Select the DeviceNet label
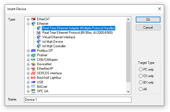Image resolution: width=170 pixels, height=112 pixels. point(44,64)
